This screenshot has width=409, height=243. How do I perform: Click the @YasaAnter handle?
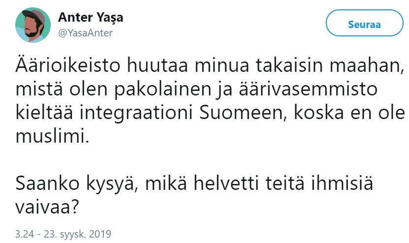tap(85, 33)
